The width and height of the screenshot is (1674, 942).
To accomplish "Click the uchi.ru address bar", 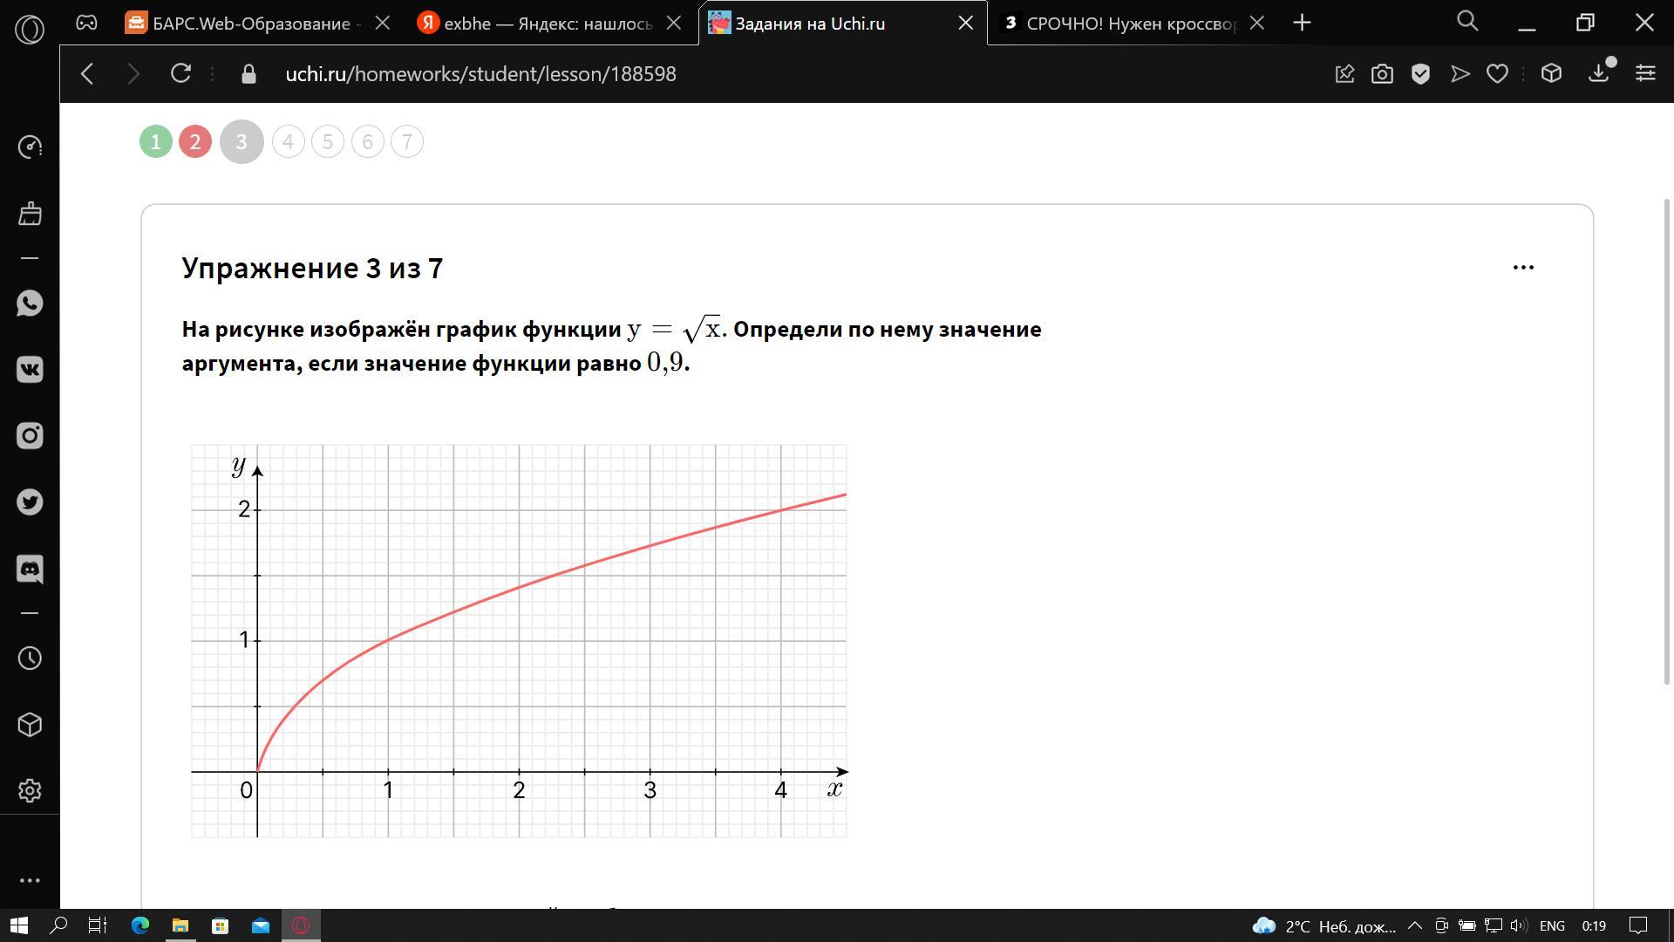I will coord(480,74).
